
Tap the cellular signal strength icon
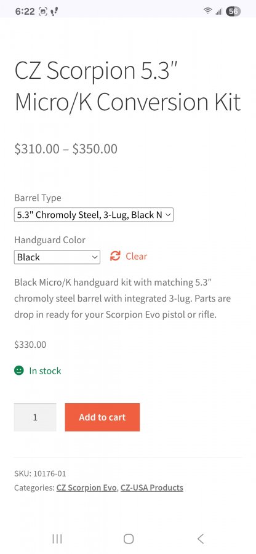click(x=219, y=12)
